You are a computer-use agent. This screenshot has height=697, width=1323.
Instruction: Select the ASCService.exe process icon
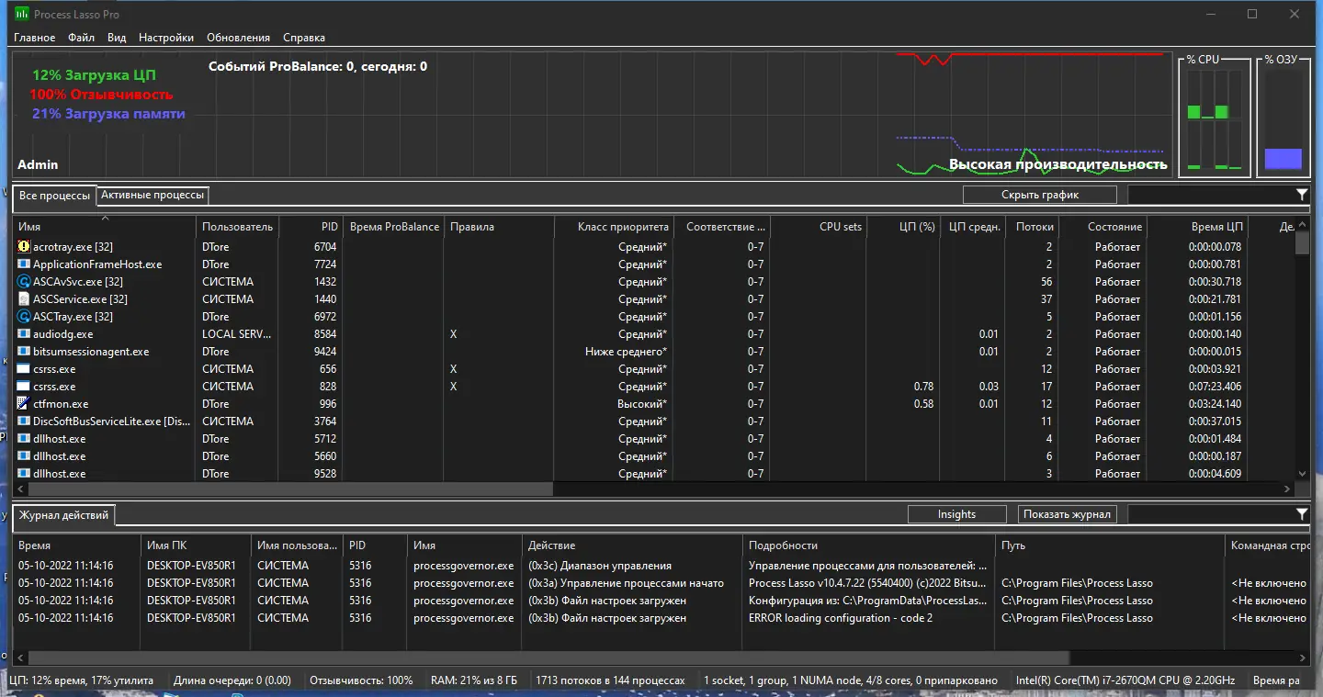tap(24, 299)
